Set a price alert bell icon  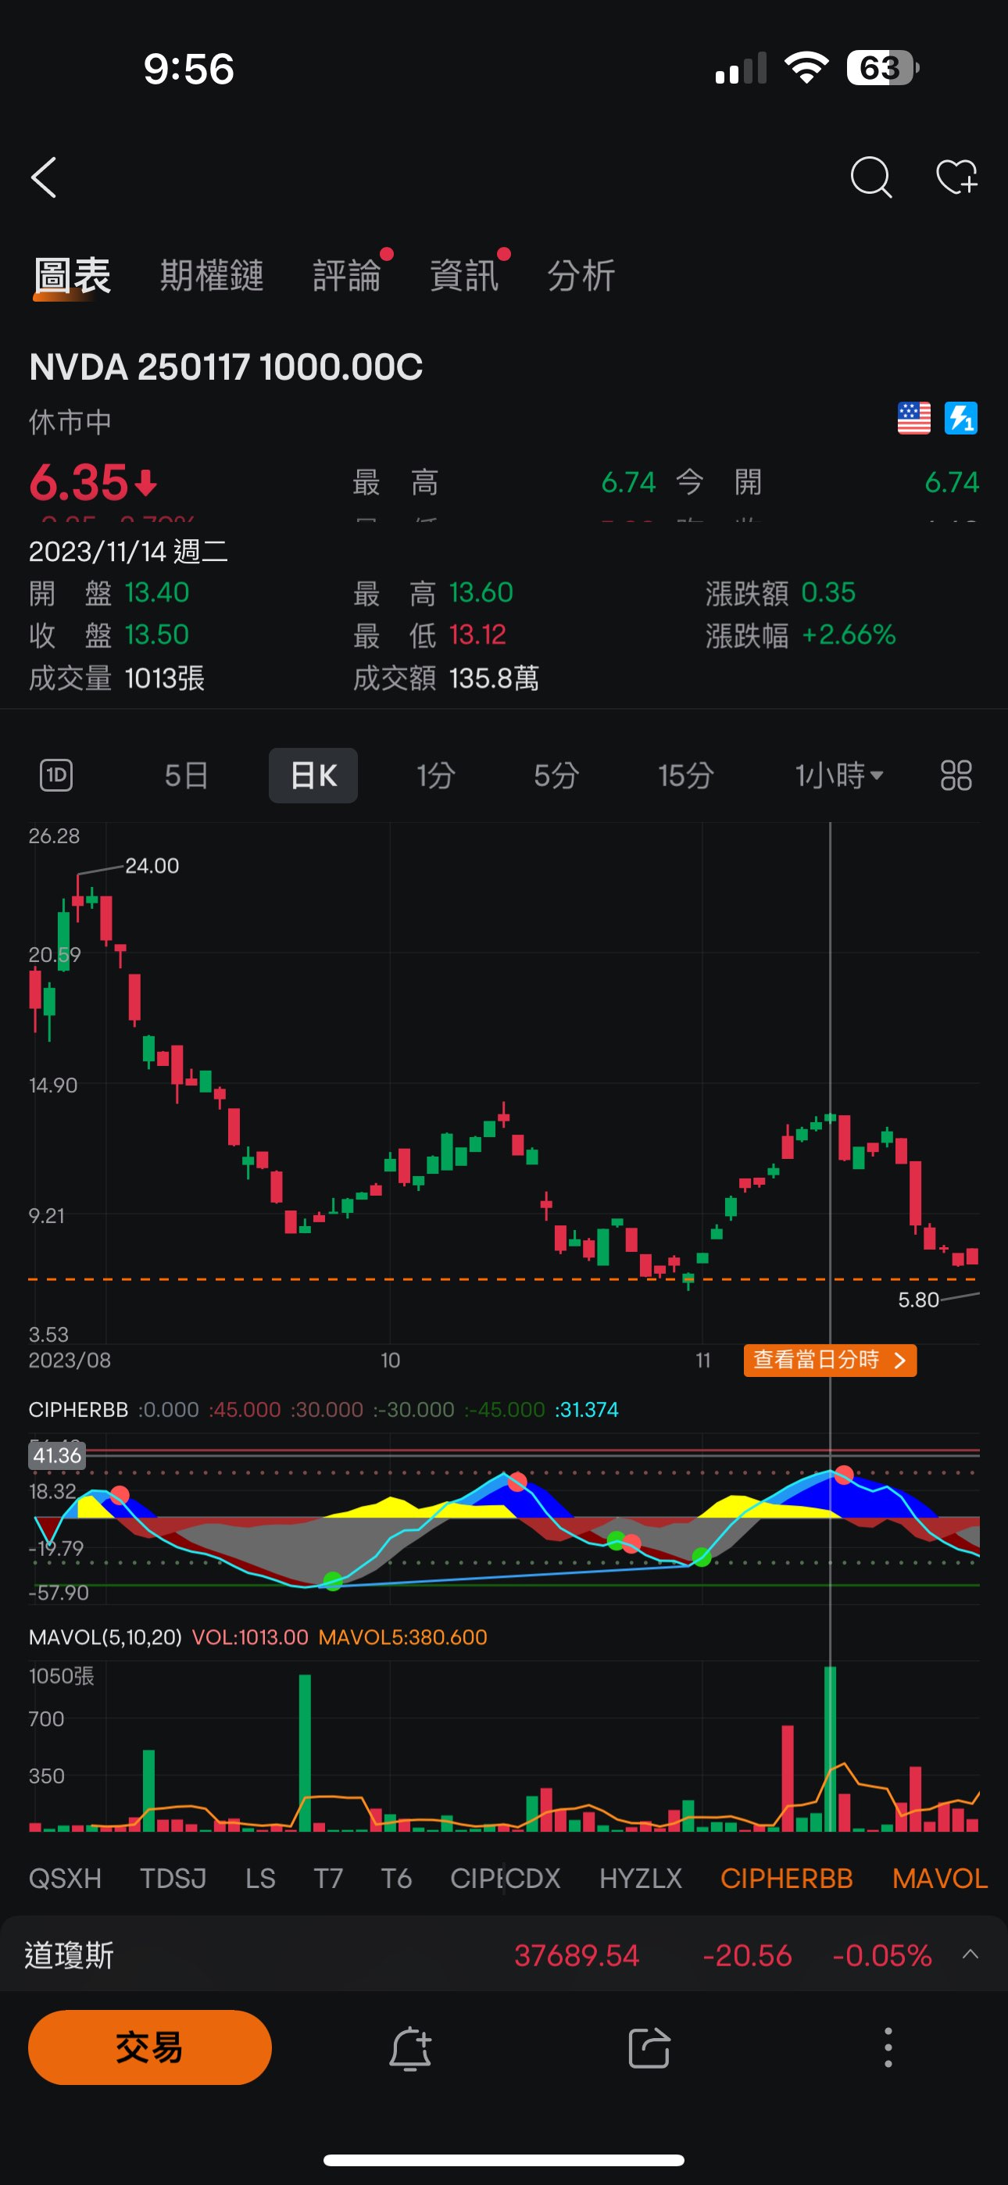point(411,2048)
